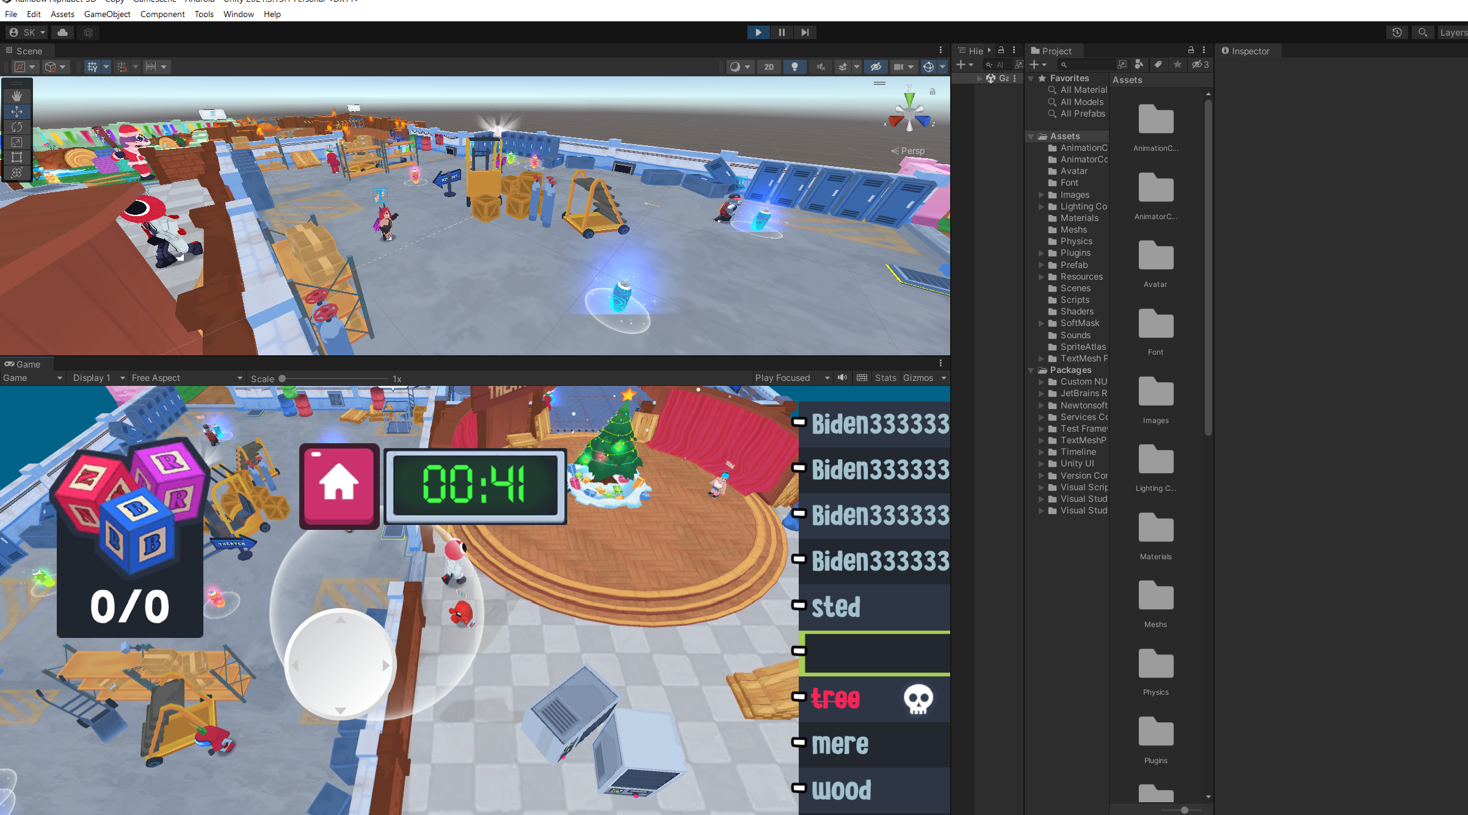Open the Assets menu
The width and height of the screenshot is (1468, 815).
62,14
